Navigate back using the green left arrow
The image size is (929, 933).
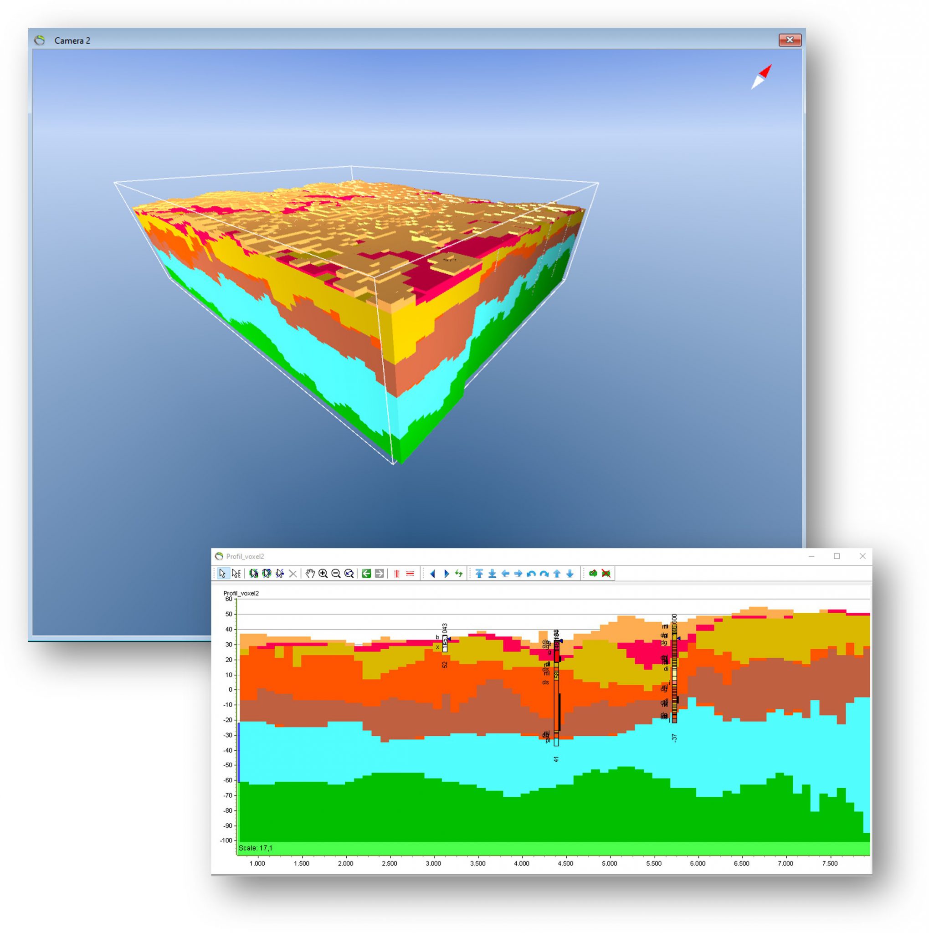click(366, 574)
